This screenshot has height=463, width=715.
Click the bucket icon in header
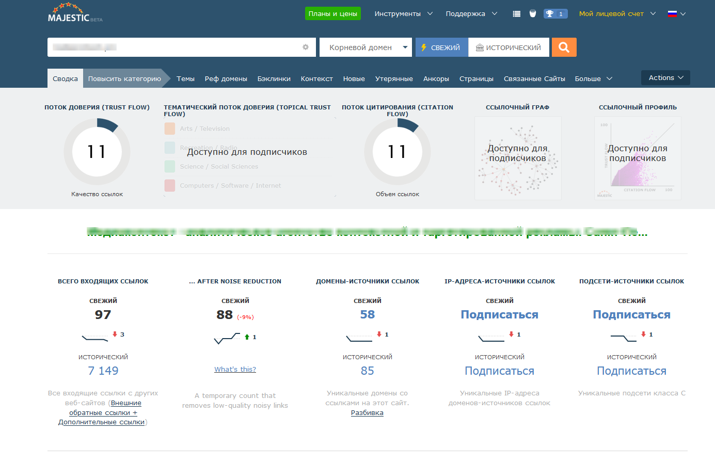click(533, 13)
